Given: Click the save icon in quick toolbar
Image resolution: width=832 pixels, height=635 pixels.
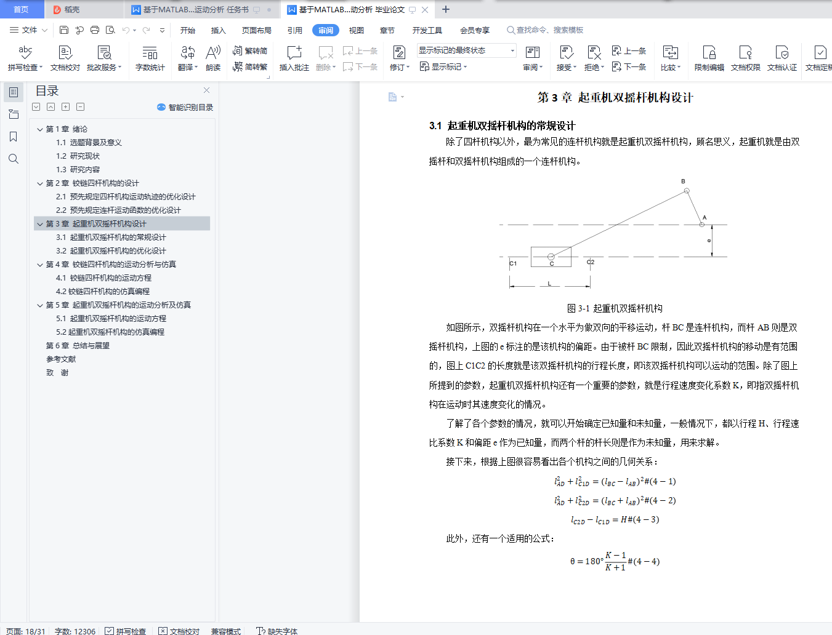Looking at the screenshot, I should tap(64, 30).
